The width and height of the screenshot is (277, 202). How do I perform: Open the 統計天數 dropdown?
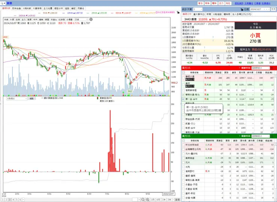198,9
